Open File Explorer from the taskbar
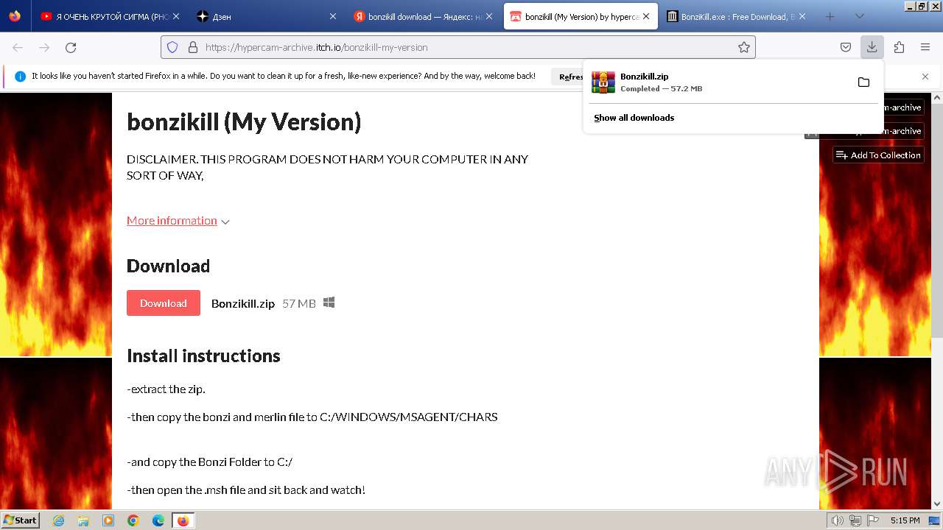Viewport: 943px width, 530px height. click(83, 520)
